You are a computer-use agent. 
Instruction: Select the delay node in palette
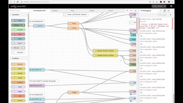tap(18, 87)
